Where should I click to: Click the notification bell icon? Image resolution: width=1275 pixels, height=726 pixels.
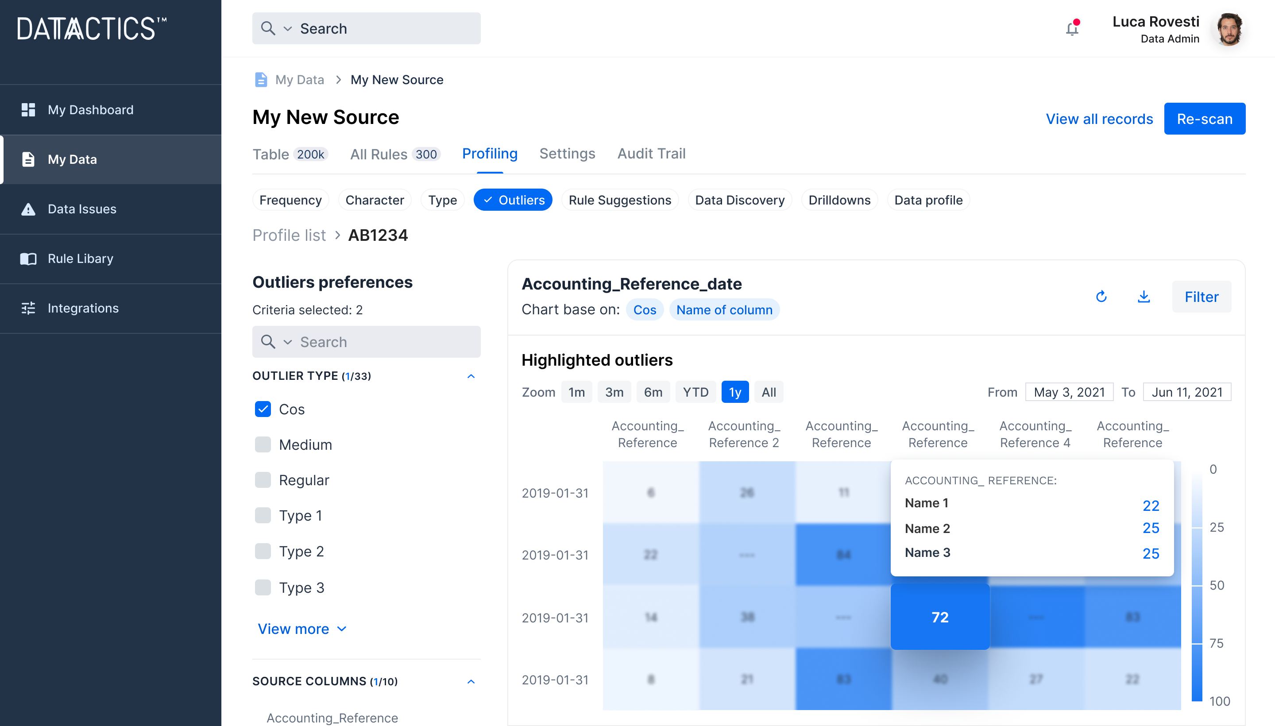click(x=1072, y=28)
